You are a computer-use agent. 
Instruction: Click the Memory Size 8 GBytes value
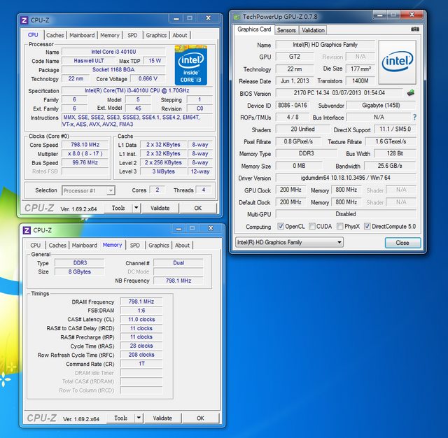tap(79, 271)
